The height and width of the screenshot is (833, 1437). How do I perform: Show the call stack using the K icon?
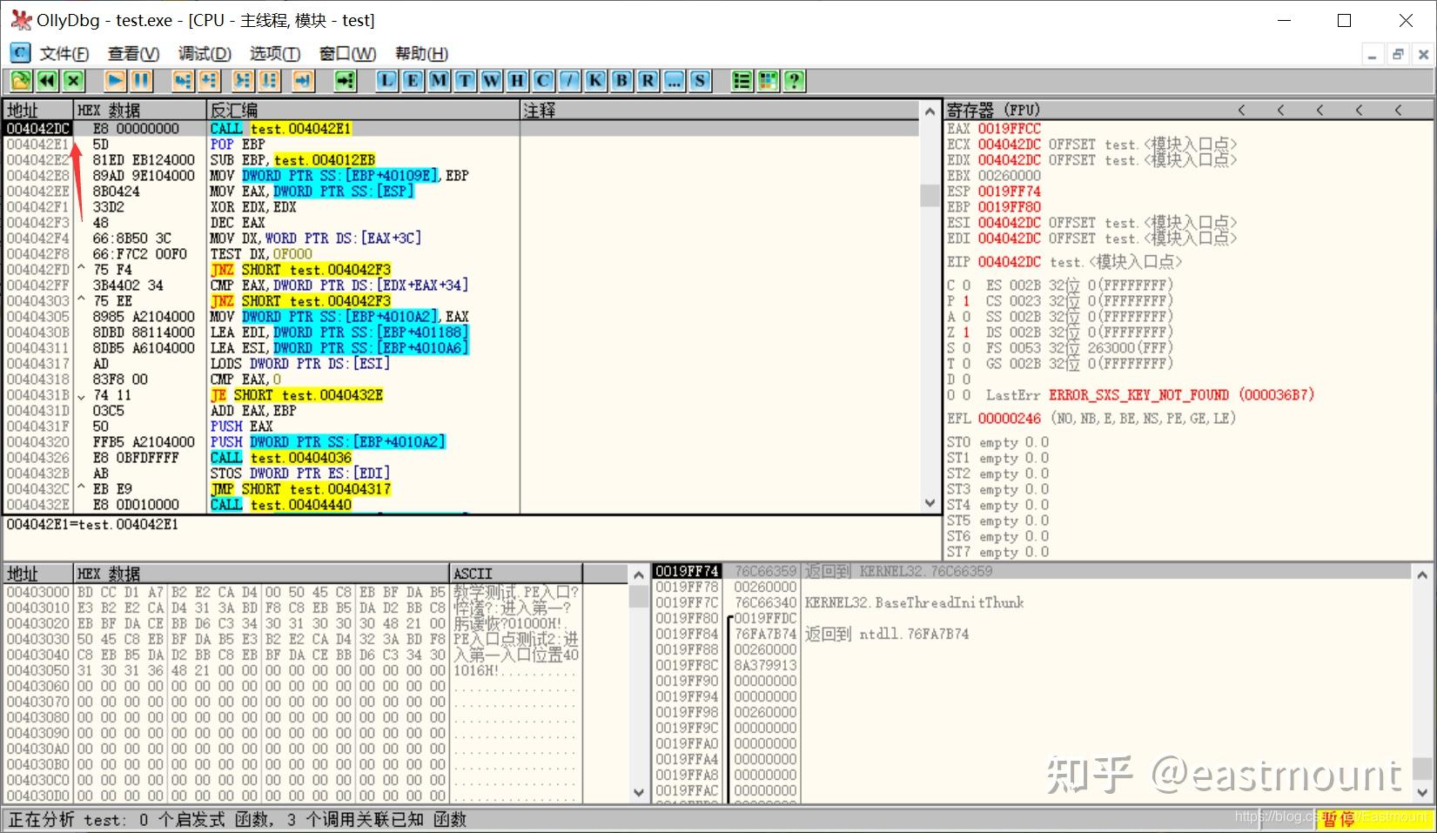point(594,80)
